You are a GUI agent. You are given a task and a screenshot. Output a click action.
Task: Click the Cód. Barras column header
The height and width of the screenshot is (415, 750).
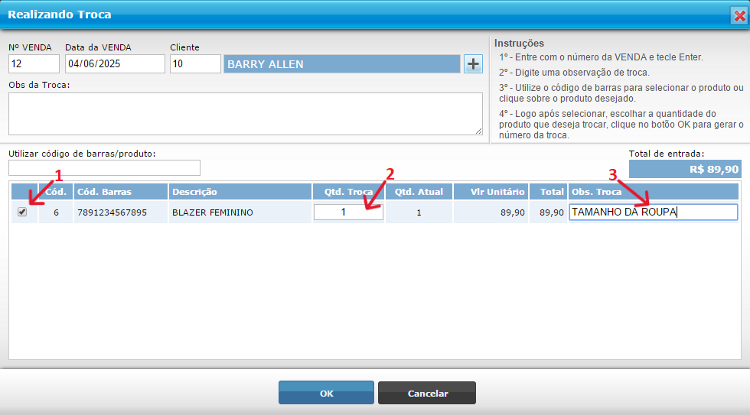pos(120,192)
